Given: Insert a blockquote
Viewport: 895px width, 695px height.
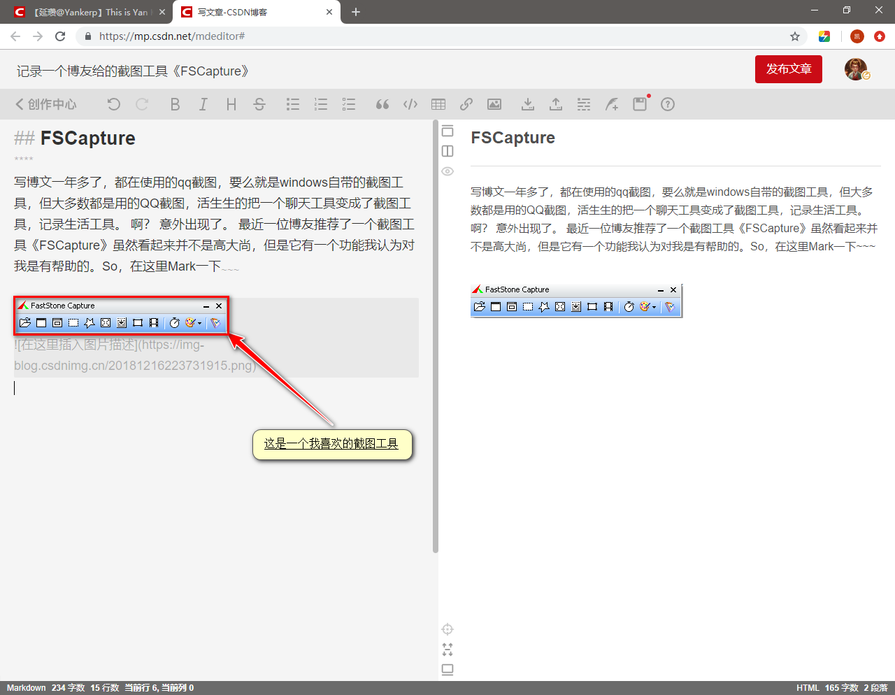Looking at the screenshot, I should point(382,103).
